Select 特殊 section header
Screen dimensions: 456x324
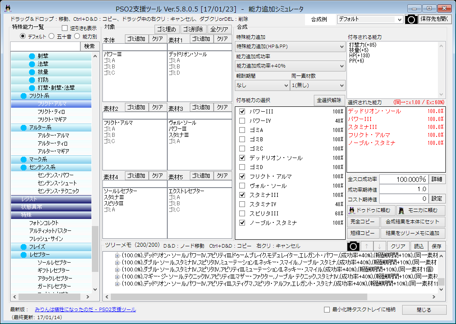(x=51, y=215)
